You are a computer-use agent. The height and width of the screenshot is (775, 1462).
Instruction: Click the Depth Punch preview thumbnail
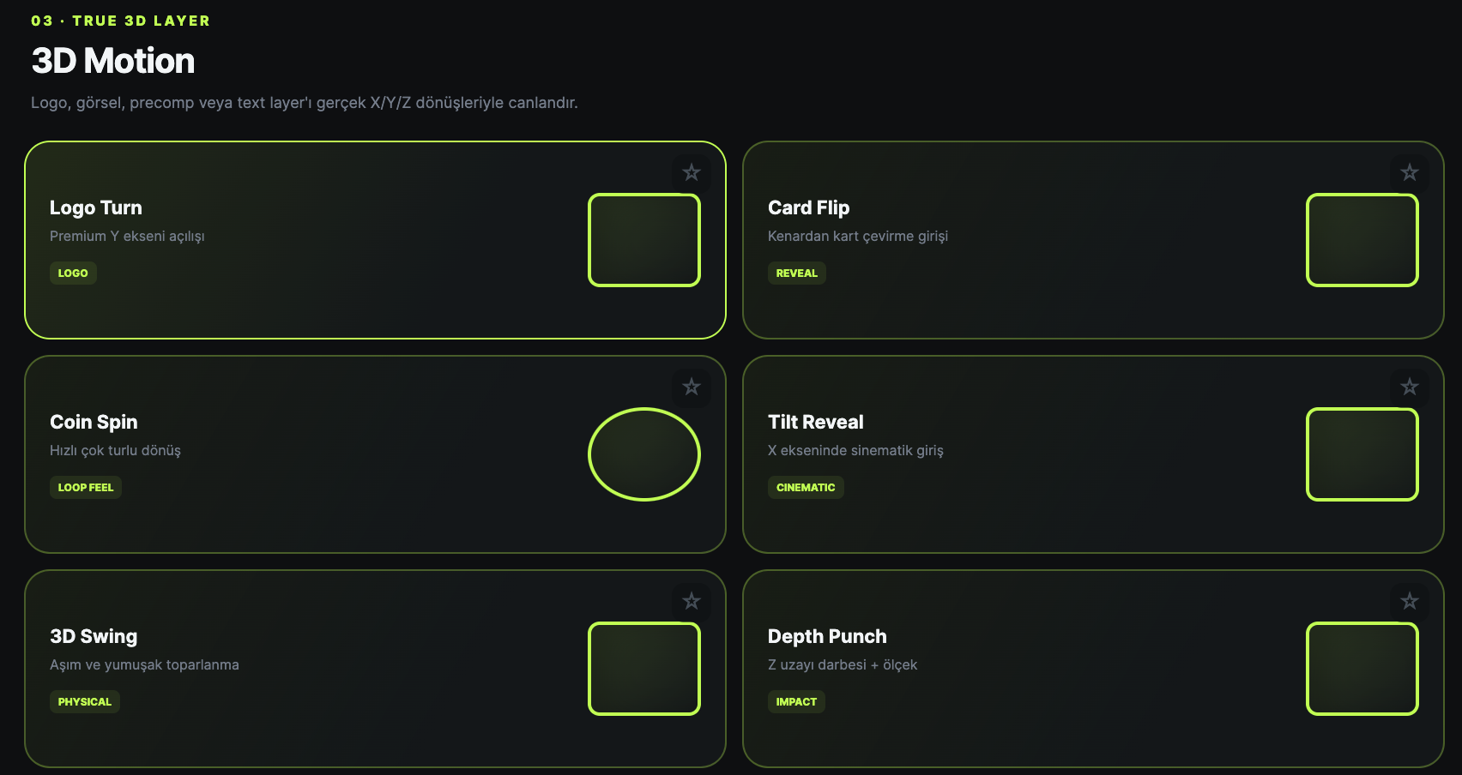click(x=1362, y=669)
